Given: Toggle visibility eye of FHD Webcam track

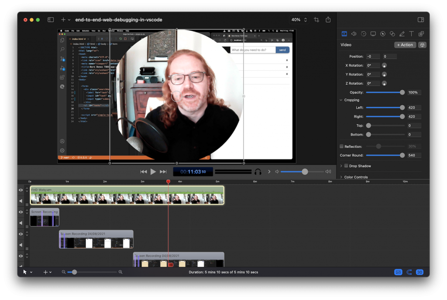Looking at the screenshot, I should coord(21,190).
